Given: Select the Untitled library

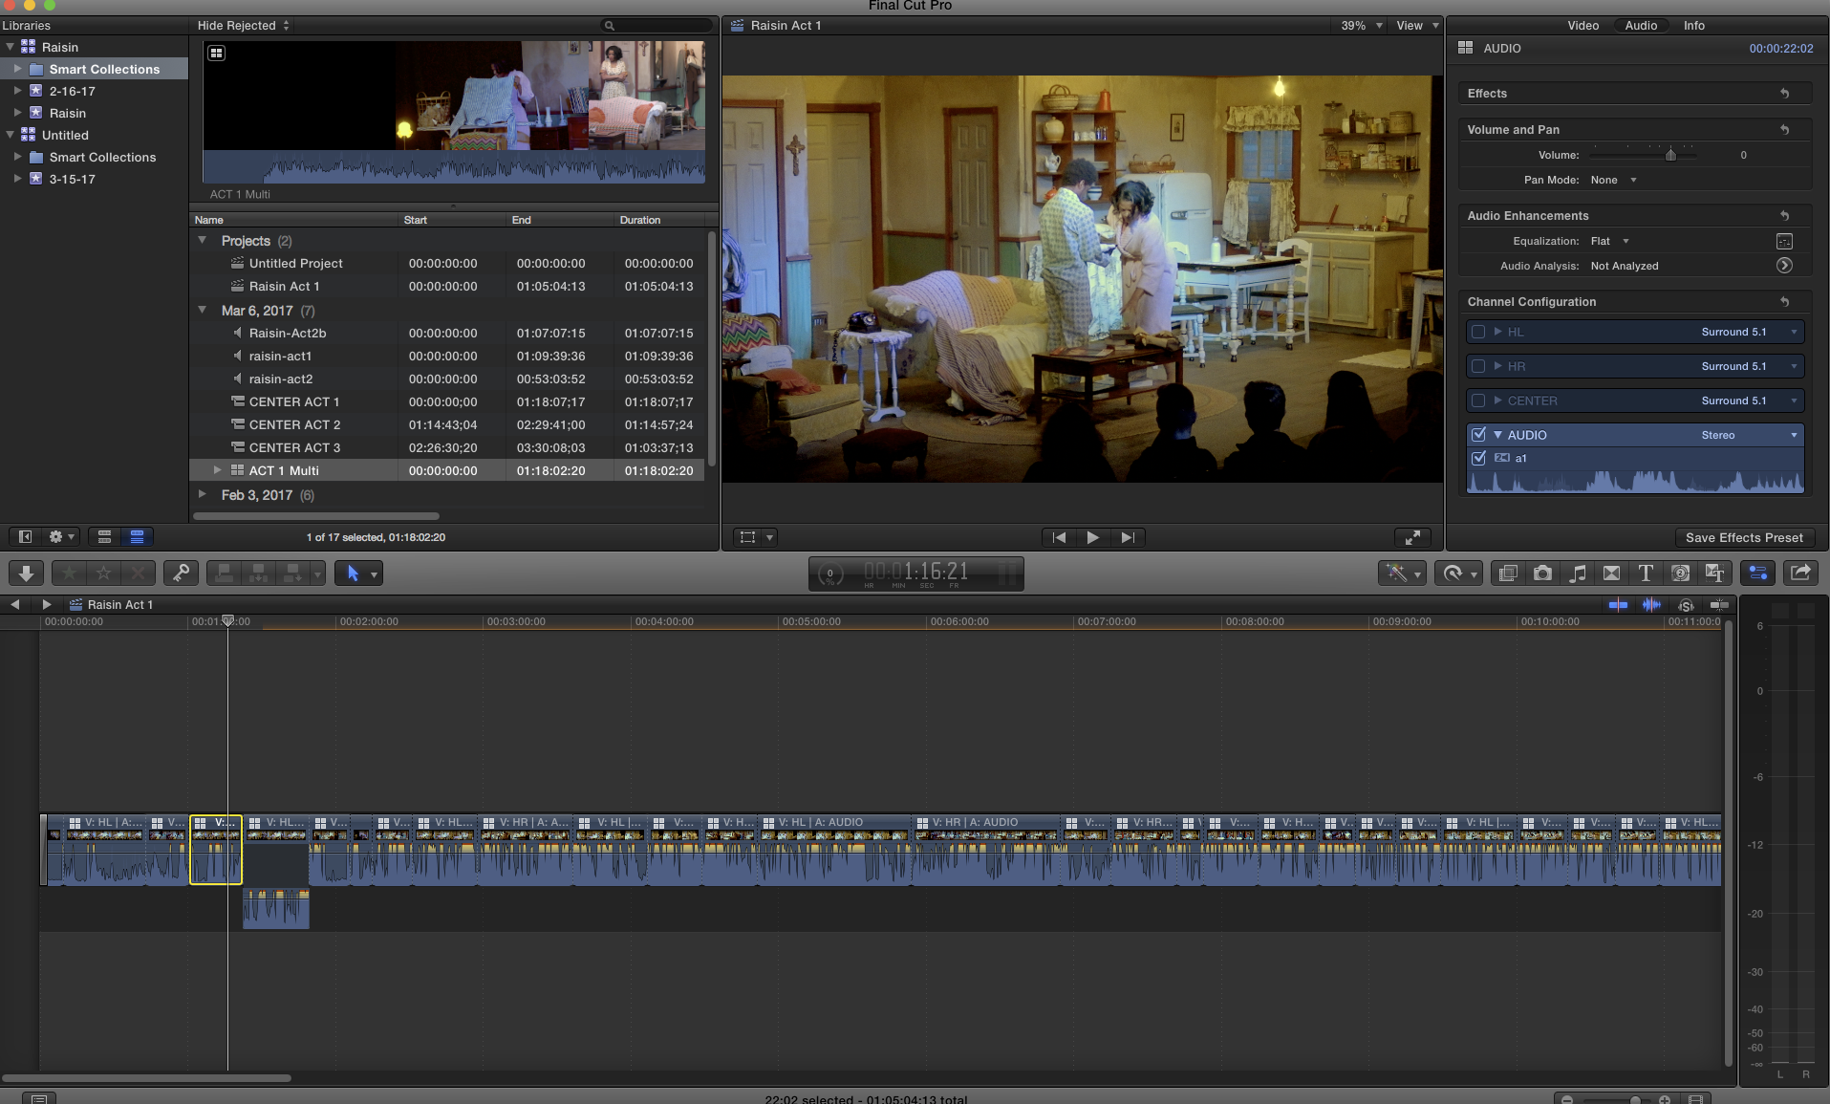Looking at the screenshot, I should (65, 135).
